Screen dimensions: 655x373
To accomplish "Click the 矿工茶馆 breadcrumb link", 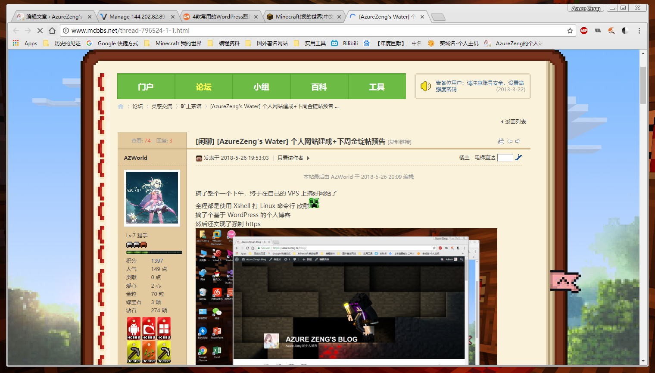I will [x=191, y=106].
